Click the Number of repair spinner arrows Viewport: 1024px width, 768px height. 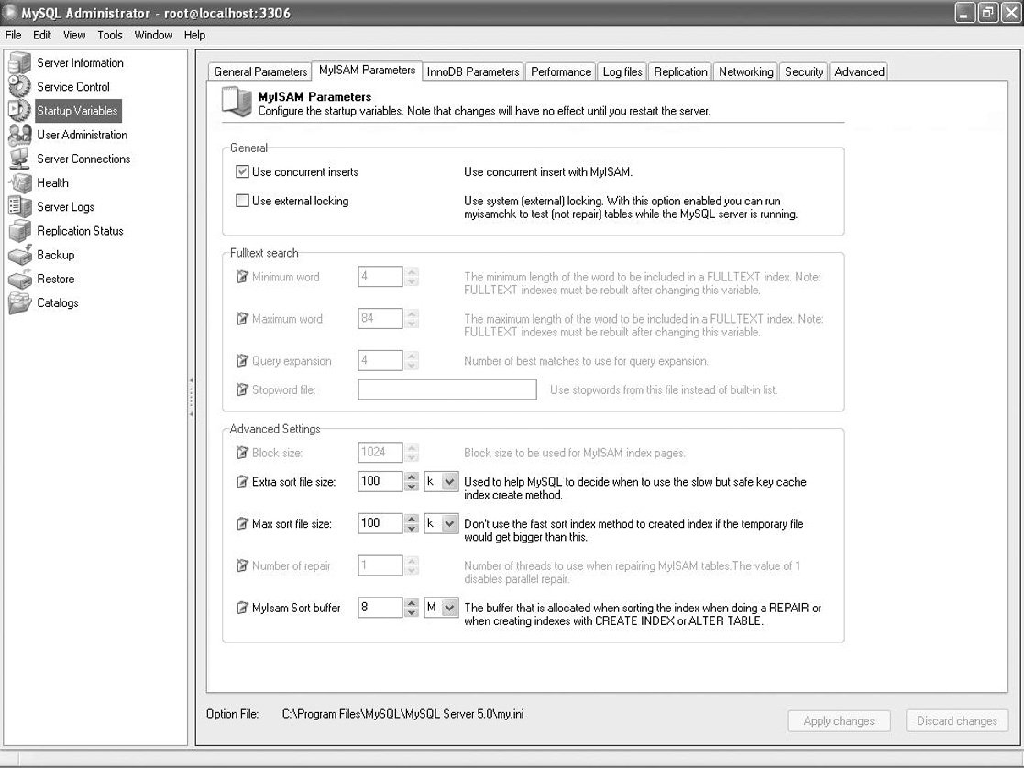(x=412, y=565)
